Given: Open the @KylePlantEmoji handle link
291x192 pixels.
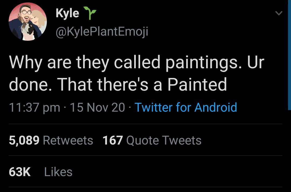Looking at the screenshot, I should pyautogui.click(x=102, y=32).
